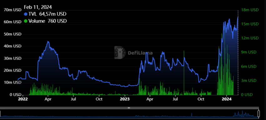The width and height of the screenshot is (266, 120).
Task: Click the slider center grip handle icon
Action: point(129,108)
